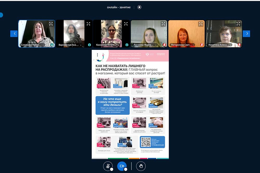Fullscreen Варнавская Ана… webcam

tap(88, 24)
